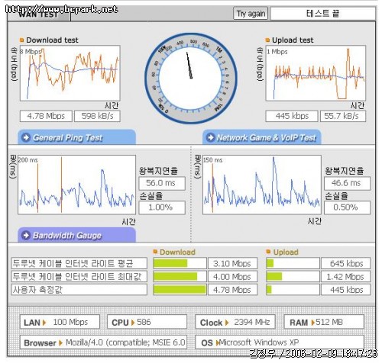This screenshot has height=363, width=382.
Task: Click the LAN 100 Mbps info box
Action: (x=60, y=322)
